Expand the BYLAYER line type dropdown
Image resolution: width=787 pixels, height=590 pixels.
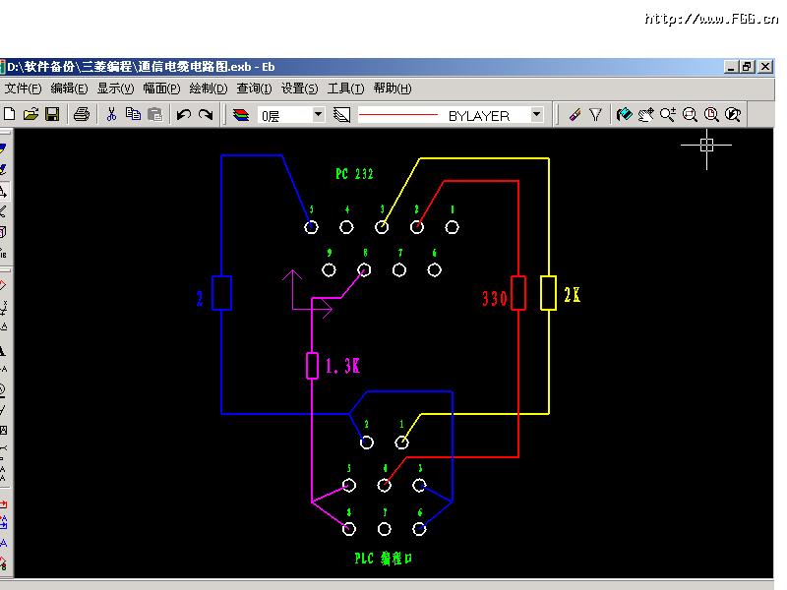(536, 114)
